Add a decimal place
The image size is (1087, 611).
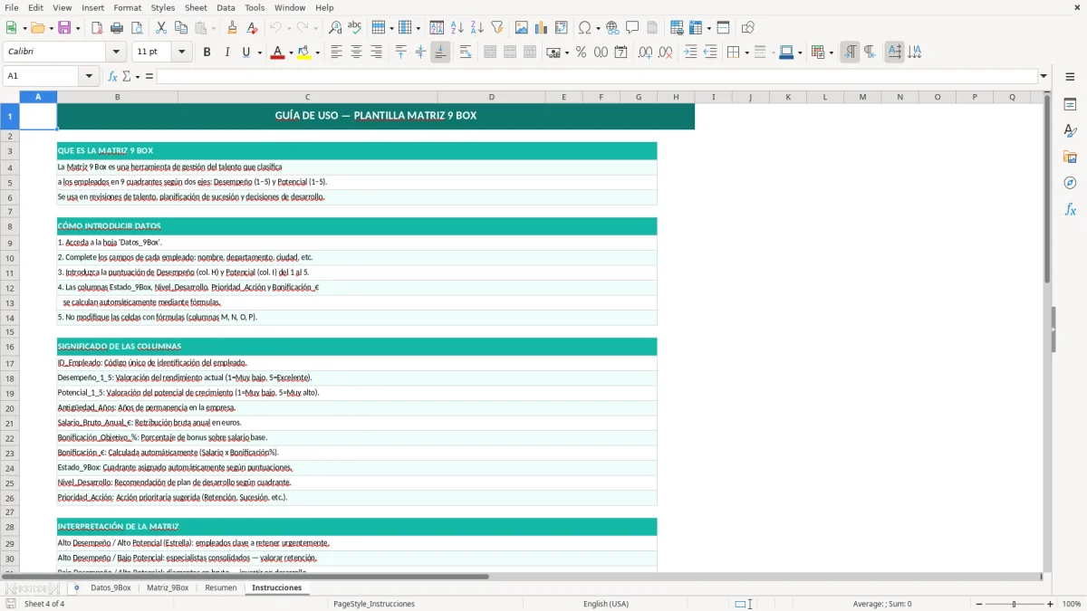point(645,53)
